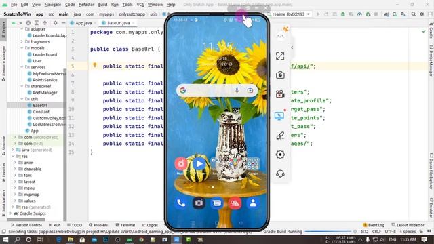Expand the Gradle Scripts node
The height and width of the screenshot is (244, 434).
11,213
